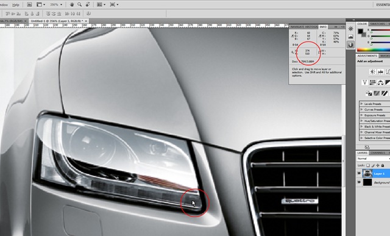Switch to the Histogram tab
The image size is (390, 236).
[311, 27]
